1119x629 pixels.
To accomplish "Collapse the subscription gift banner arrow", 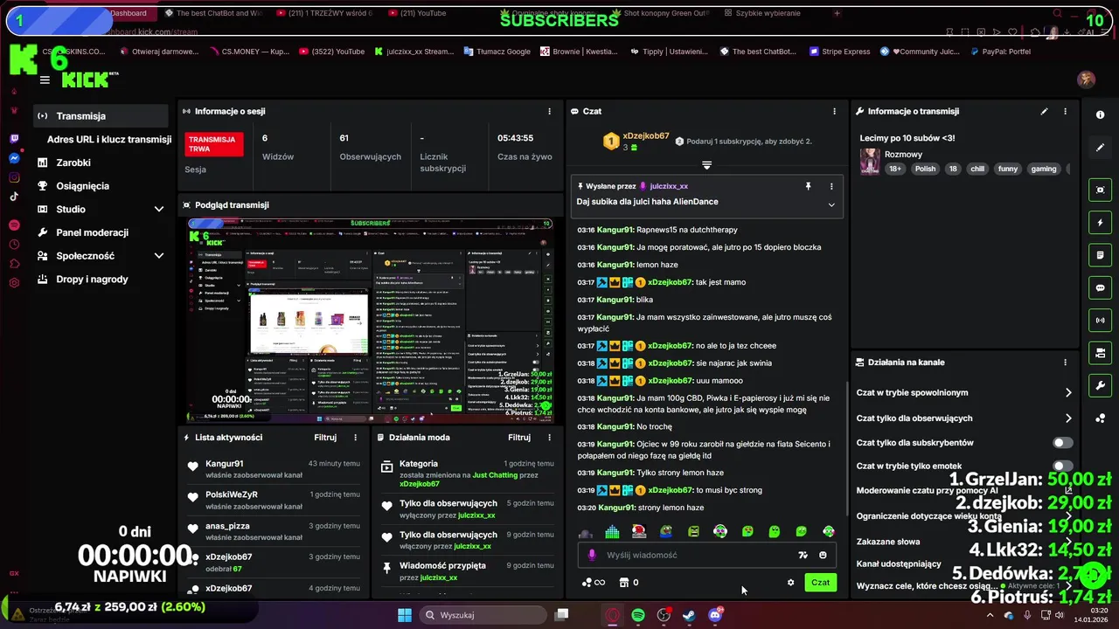I will [706, 164].
